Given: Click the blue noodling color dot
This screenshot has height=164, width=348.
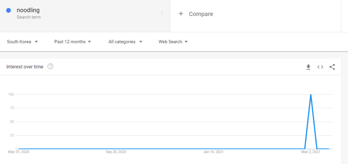Looking at the screenshot, I should coord(9,11).
